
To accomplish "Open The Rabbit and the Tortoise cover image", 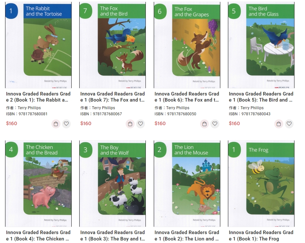I will tap(38, 45).
